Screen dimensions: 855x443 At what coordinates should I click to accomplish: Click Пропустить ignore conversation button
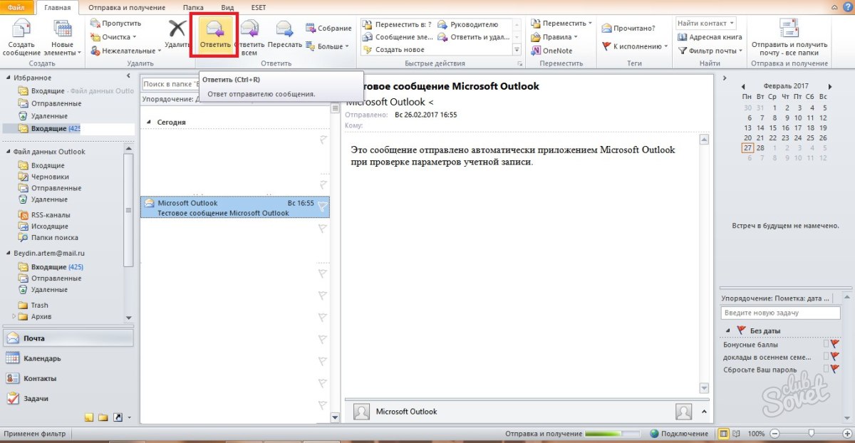click(115, 24)
